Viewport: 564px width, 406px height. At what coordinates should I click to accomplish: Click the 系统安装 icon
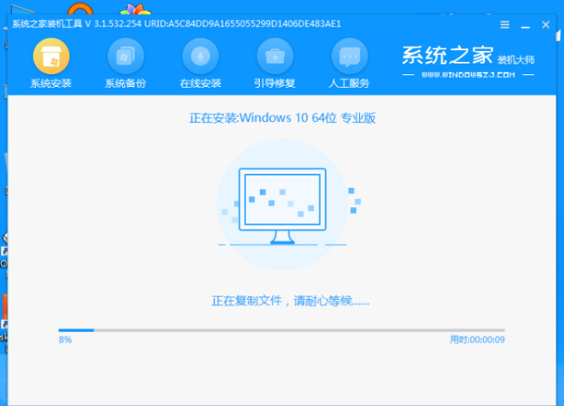tap(51, 56)
